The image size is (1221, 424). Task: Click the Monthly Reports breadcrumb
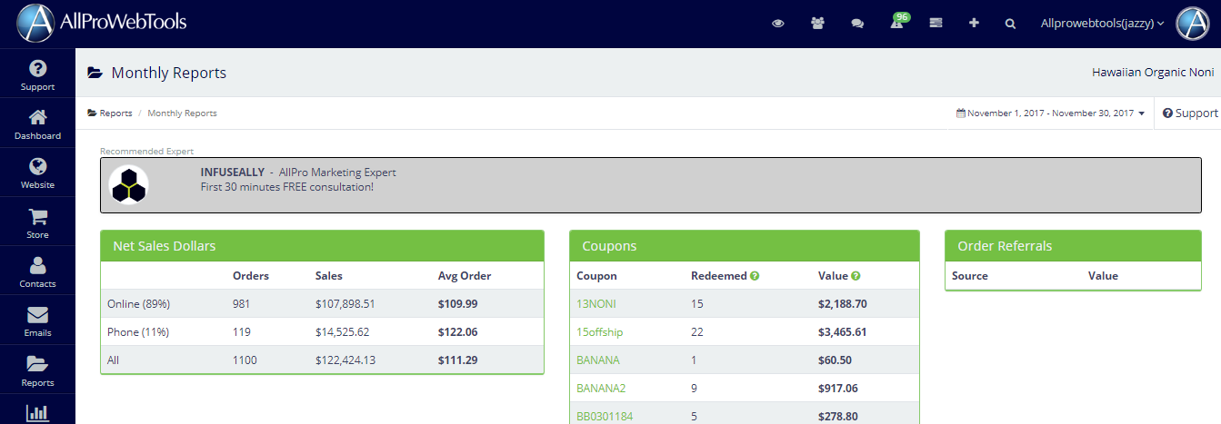(182, 113)
